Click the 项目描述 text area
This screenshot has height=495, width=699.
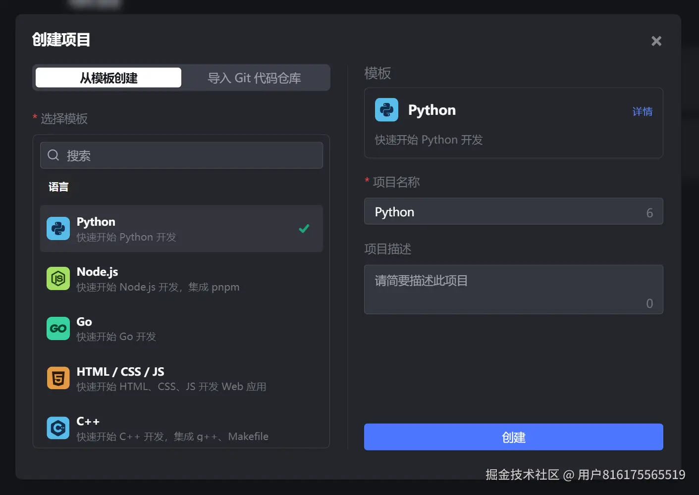click(x=513, y=290)
